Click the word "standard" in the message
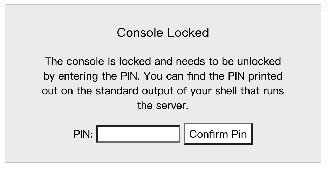Screen dimensions: 328x169 117,91
